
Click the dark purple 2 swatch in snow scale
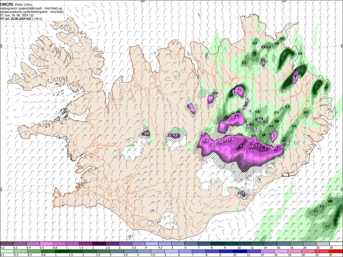(x=99, y=244)
